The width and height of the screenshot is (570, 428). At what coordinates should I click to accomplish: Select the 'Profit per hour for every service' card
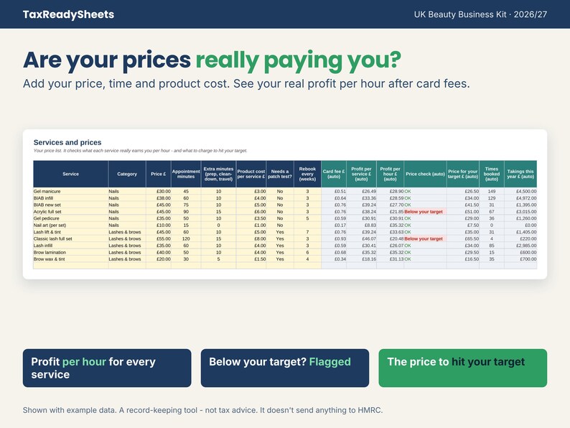107,368
